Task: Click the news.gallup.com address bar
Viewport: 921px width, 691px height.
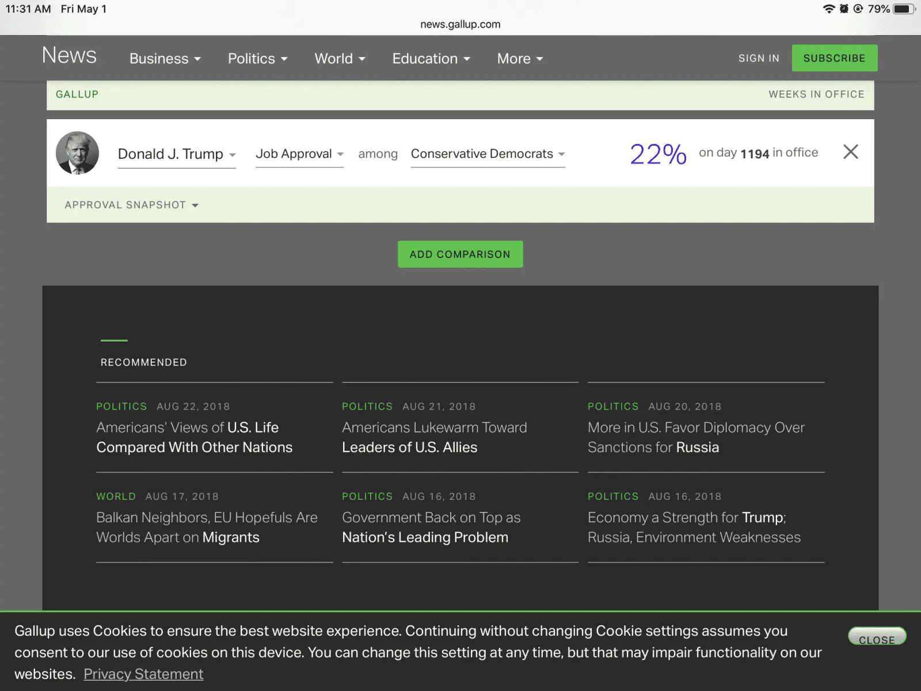Action: pyautogui.click(x=461, y=24)
